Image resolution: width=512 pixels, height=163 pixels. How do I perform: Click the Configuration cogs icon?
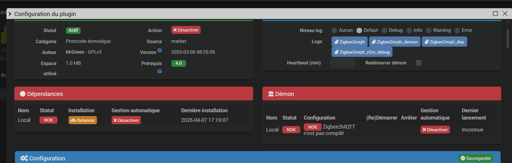[x=24, y=158]
